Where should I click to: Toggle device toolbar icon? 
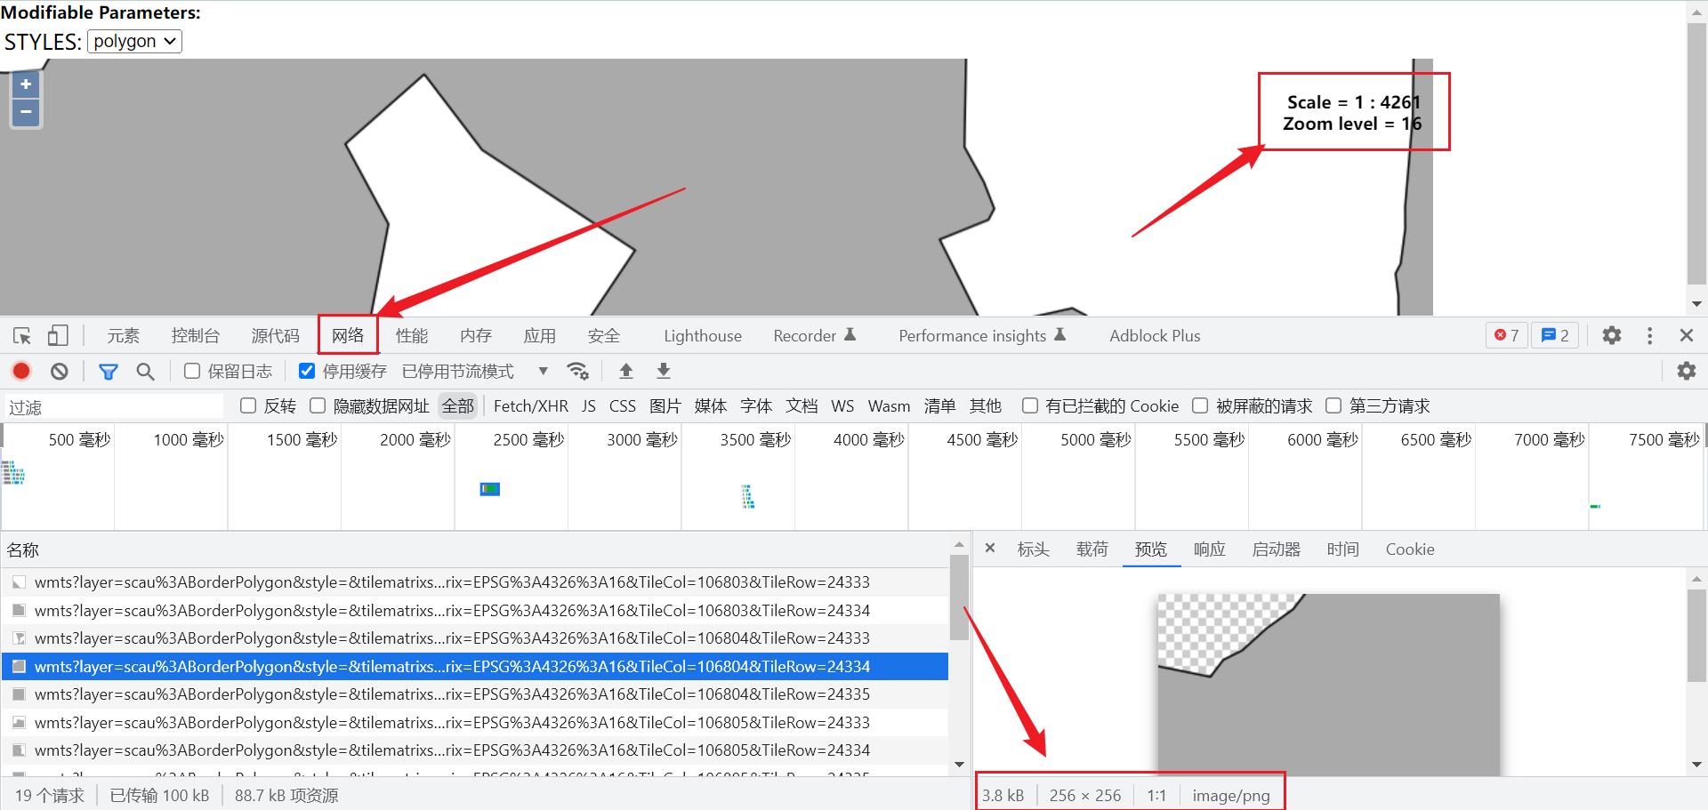point(58,335)
